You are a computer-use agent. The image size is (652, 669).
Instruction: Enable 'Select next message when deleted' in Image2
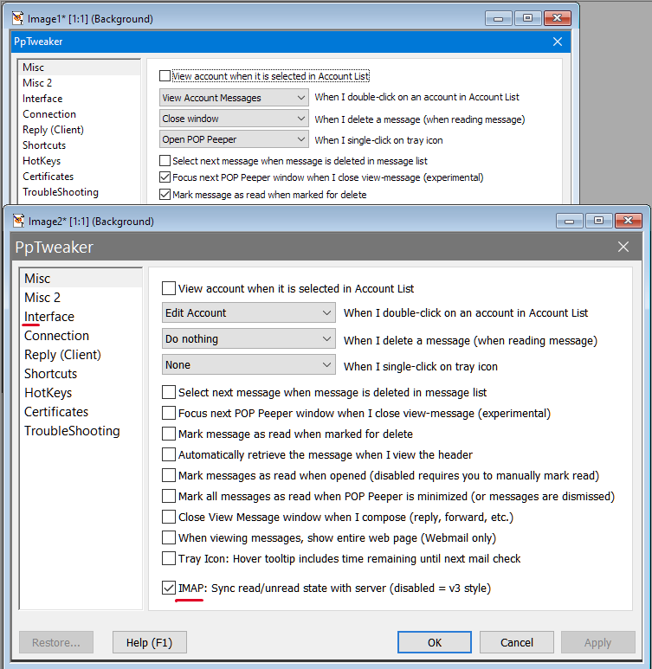[169, 392]
